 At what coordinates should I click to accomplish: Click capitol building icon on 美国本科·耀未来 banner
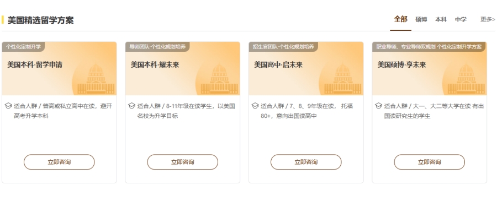219,79
